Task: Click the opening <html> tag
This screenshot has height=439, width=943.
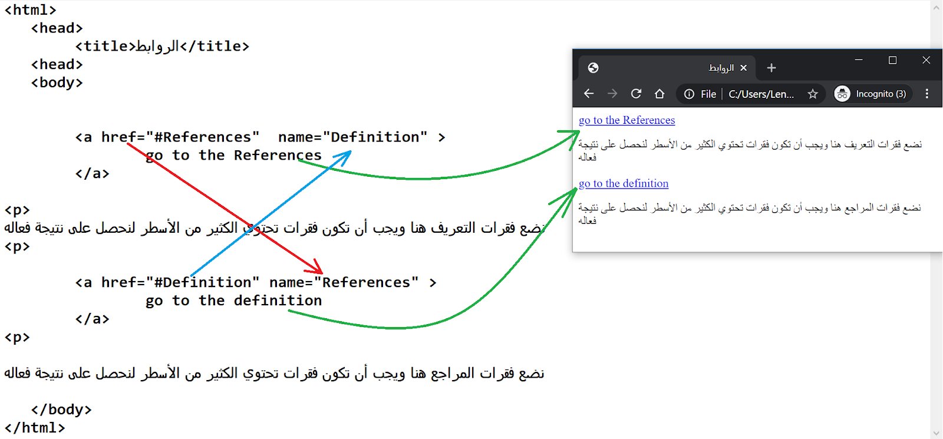Action: 31,10
